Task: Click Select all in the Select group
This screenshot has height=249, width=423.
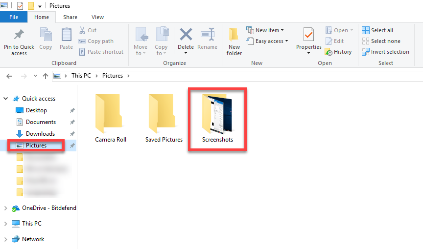Action: pyautogui.click(x=377, y=30)
